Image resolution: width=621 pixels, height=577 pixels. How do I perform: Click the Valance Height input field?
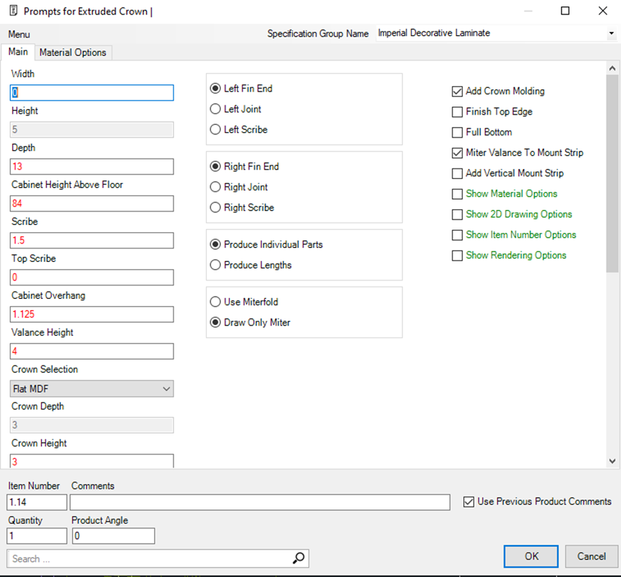[x=92, y=351]
